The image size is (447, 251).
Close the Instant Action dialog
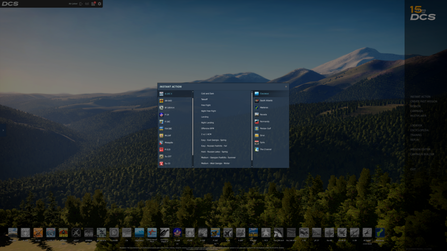tap(286, 87)
